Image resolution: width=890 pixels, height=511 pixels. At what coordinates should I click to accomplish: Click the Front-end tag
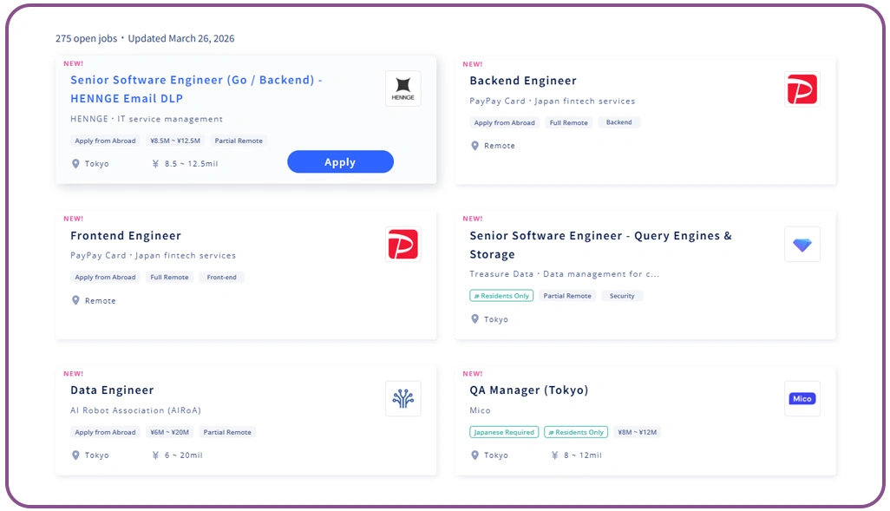(221, 277)
